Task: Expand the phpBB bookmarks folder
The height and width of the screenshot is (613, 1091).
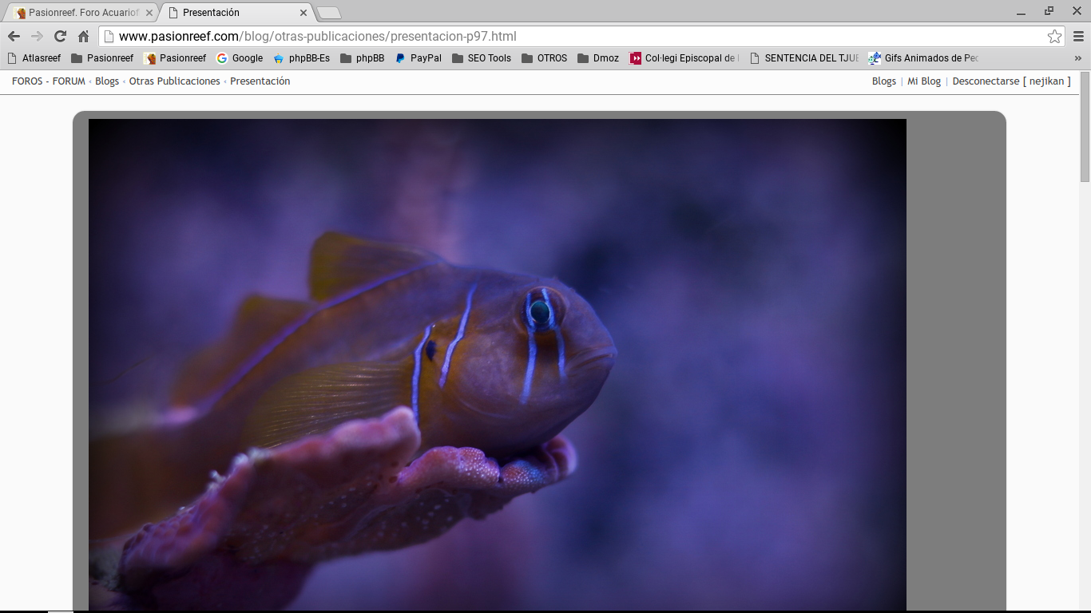Action: [x=363, y=58]
